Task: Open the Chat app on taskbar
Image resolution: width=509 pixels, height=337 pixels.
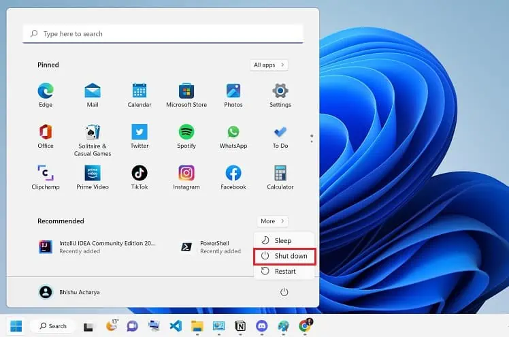Action: pos(132,326)
